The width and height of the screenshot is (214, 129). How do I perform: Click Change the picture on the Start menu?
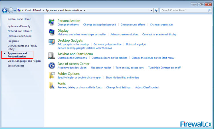coord(153,58)
